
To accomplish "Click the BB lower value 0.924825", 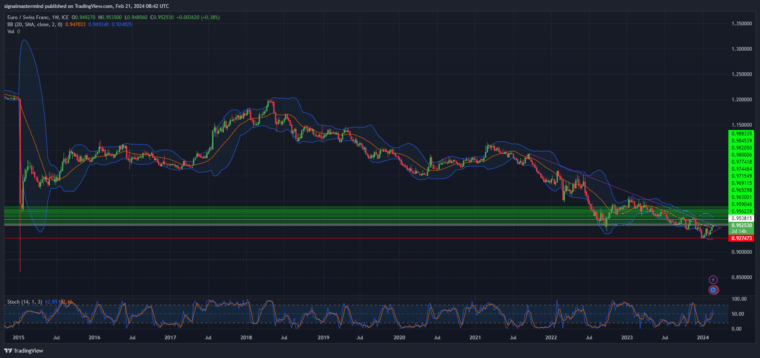I will coord(121,25).
